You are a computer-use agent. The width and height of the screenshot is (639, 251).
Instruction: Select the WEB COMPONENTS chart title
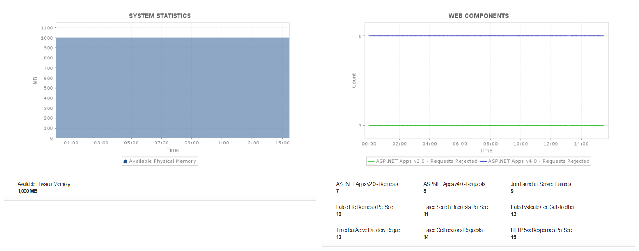pos(478,16)
